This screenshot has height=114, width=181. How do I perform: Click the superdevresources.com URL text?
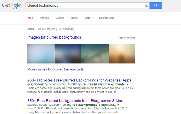click(x=72, y=105)
